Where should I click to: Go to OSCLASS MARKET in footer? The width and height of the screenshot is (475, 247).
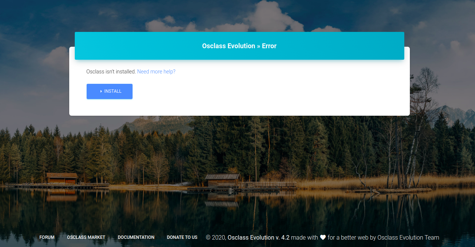[86, 237]
